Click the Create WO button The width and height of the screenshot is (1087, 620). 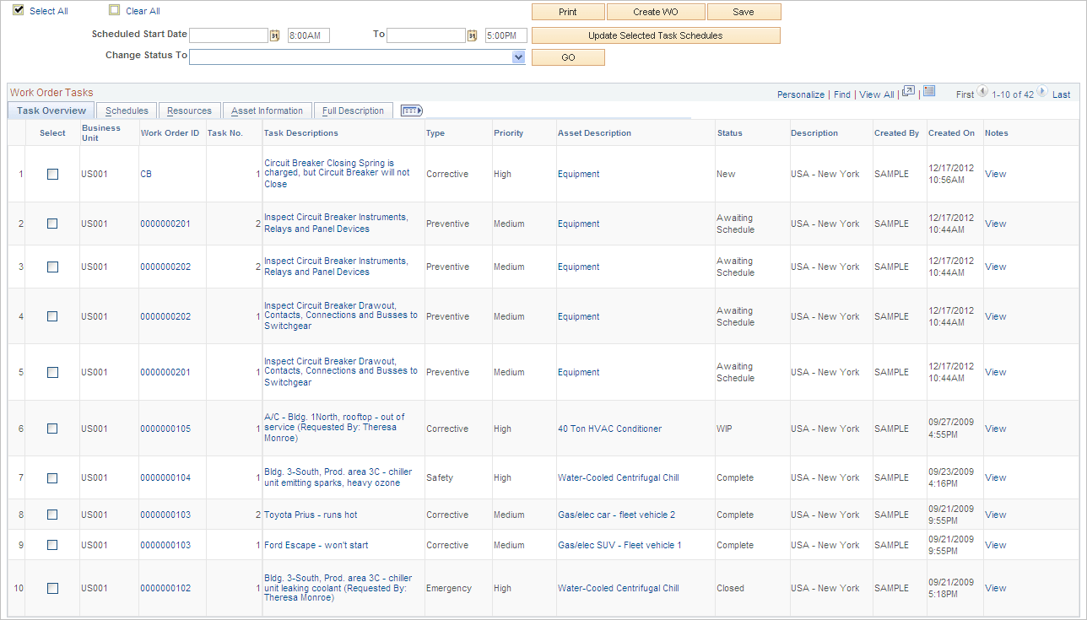pos(656,11)
